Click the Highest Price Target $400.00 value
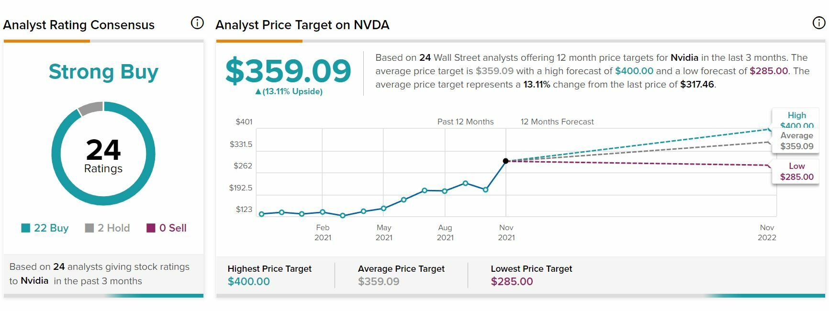Viewport: 829px width, 311px height. point(248,281)
